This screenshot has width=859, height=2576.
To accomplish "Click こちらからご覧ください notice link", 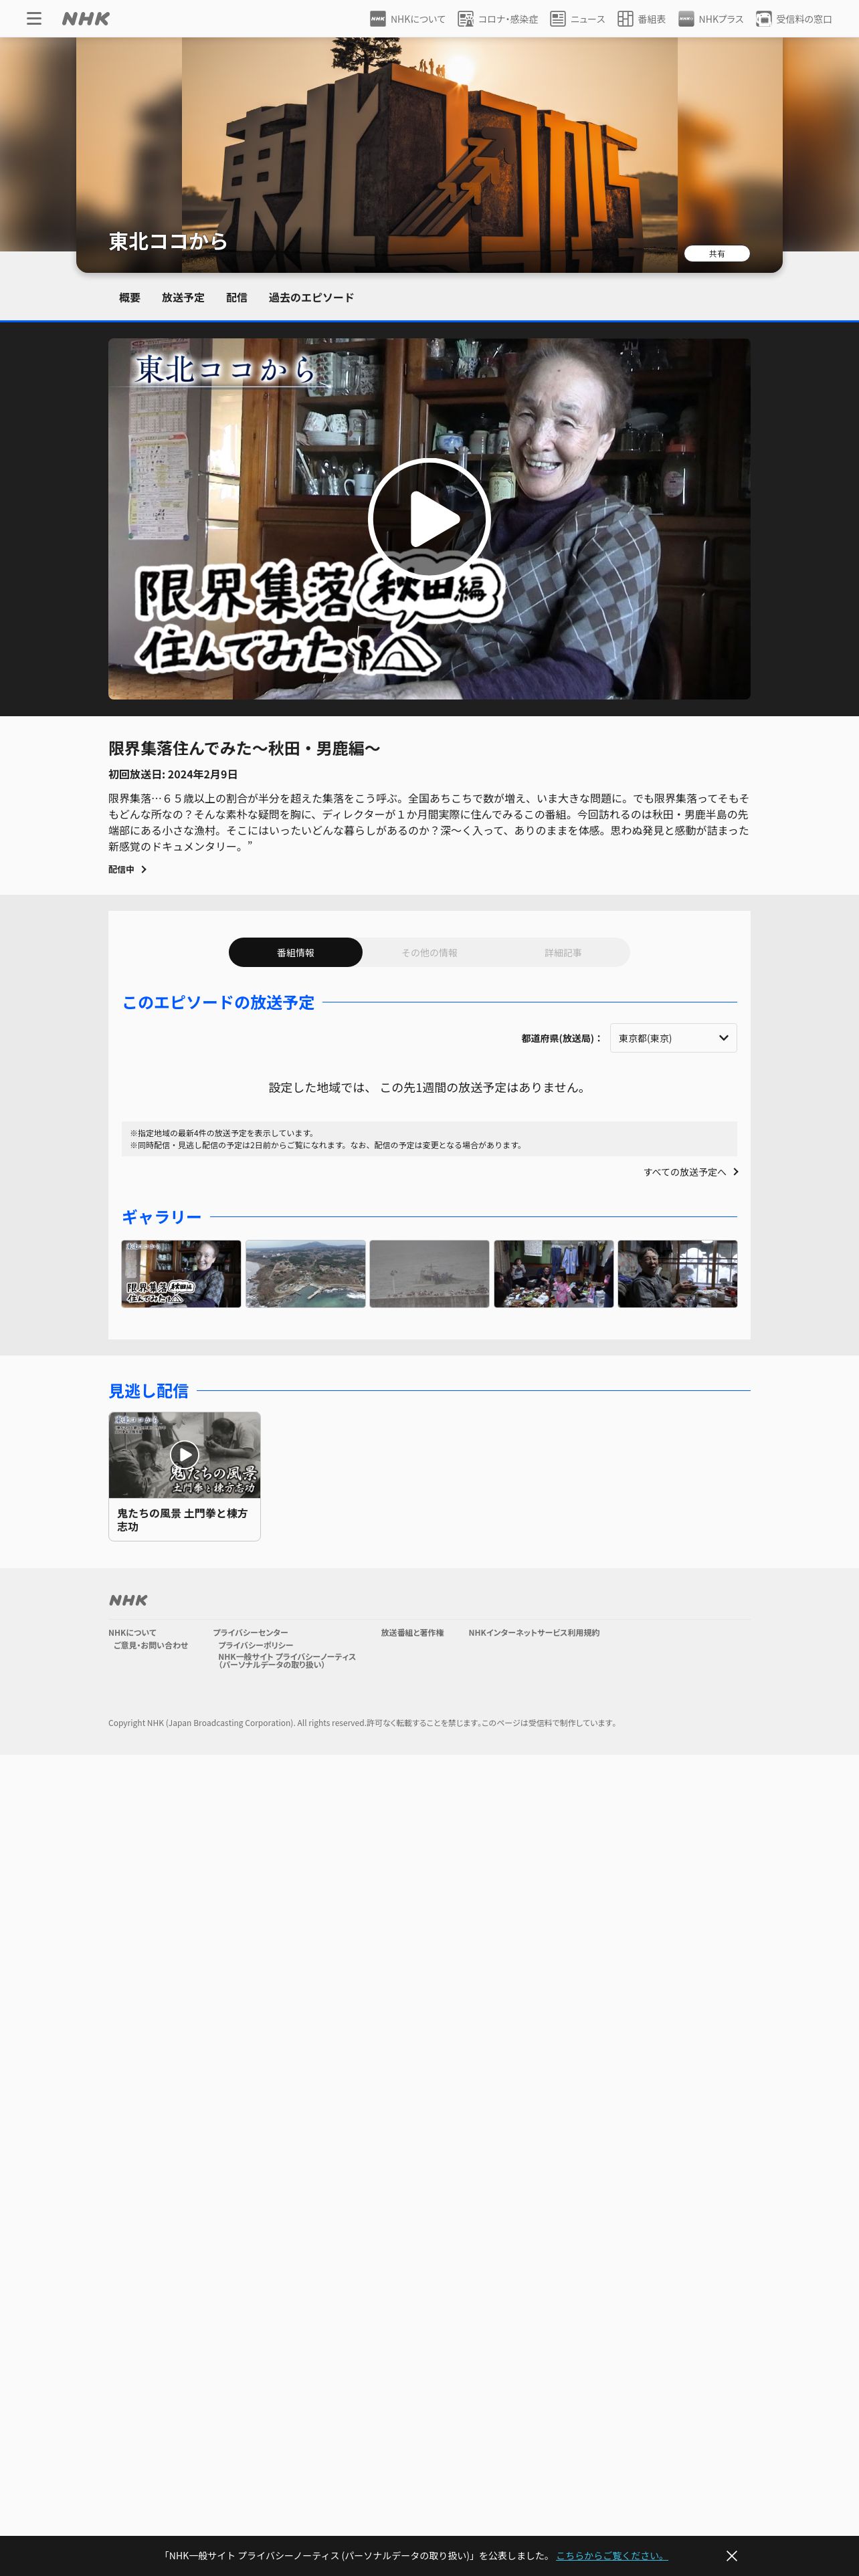I will point(612,2556).
